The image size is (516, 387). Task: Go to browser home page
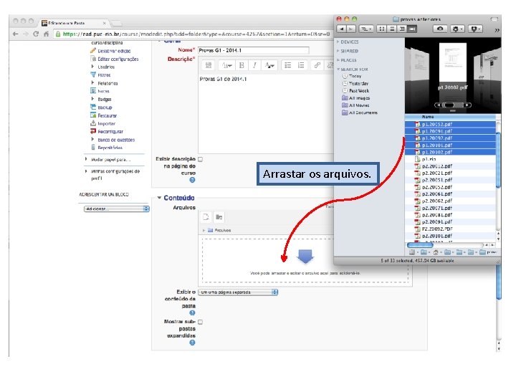(x=46, y=34)
